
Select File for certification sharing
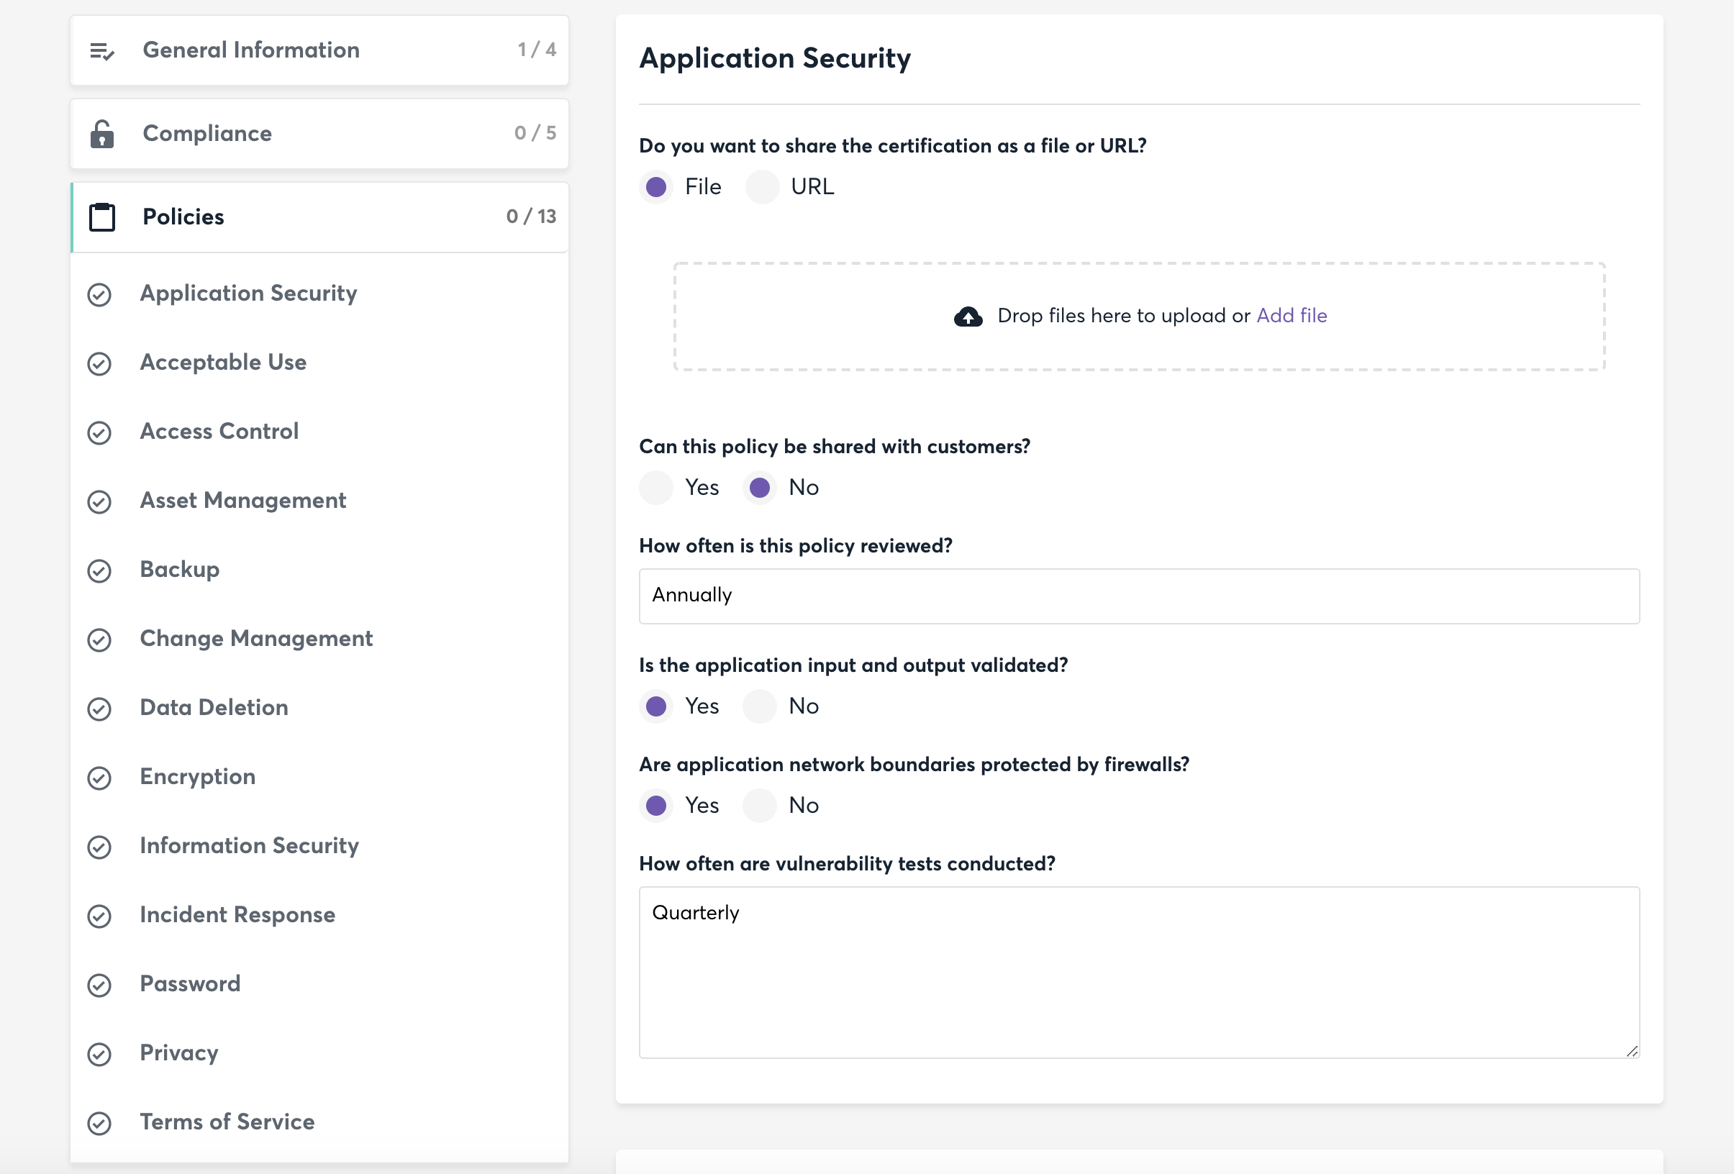656,186
